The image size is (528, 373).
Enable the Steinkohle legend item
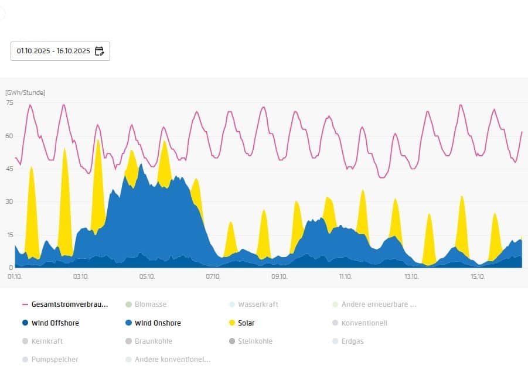point(255,341)
